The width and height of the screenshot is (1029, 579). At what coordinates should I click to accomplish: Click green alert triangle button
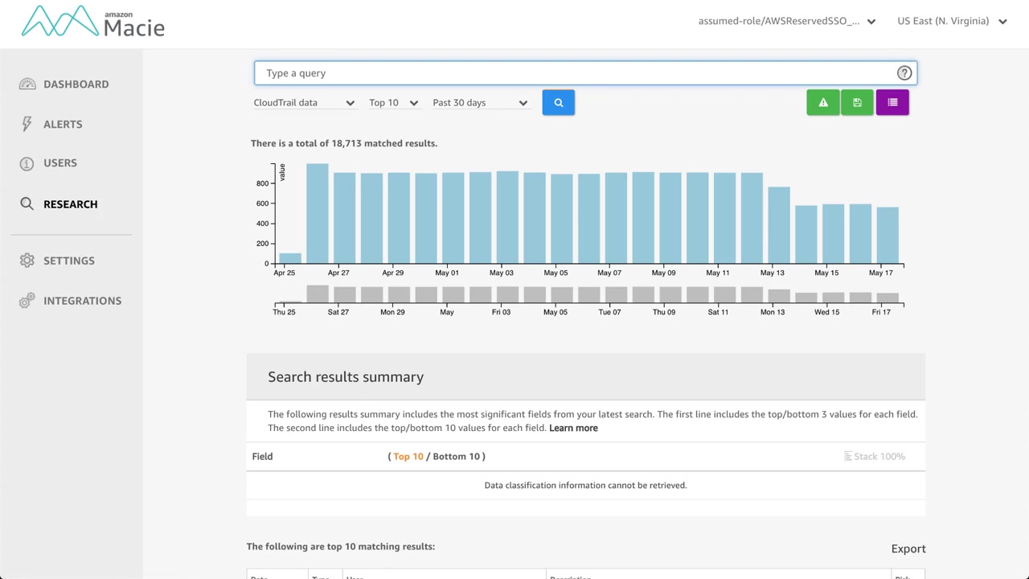point(822,103)
